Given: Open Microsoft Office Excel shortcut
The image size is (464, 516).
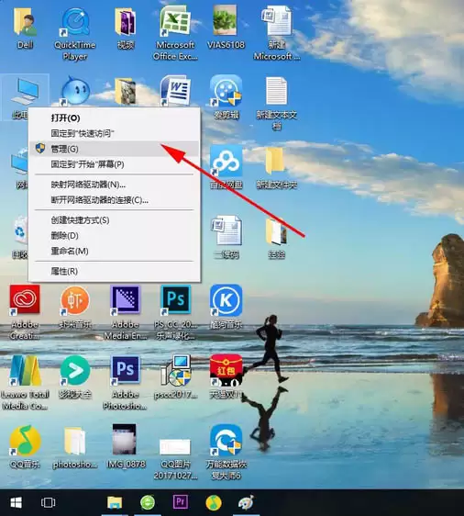Looking at the screenshot, I should click(x=175, y=22).
